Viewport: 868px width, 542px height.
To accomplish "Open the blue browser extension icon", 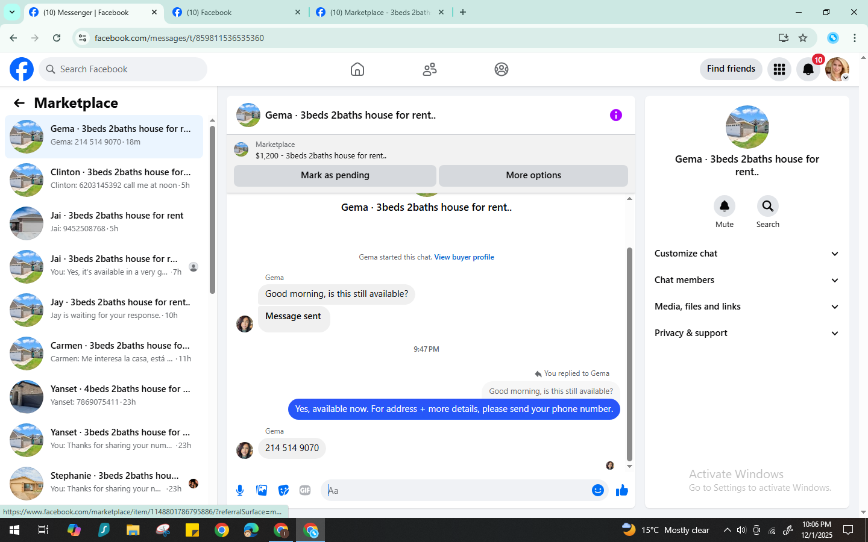I will [x=833, y=38].
